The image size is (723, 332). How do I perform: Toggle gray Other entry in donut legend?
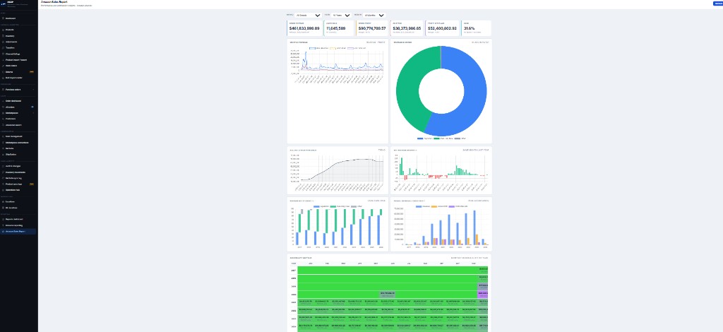[460, 138]
